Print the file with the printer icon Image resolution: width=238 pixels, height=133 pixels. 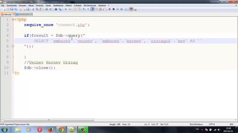click(28, 9)
